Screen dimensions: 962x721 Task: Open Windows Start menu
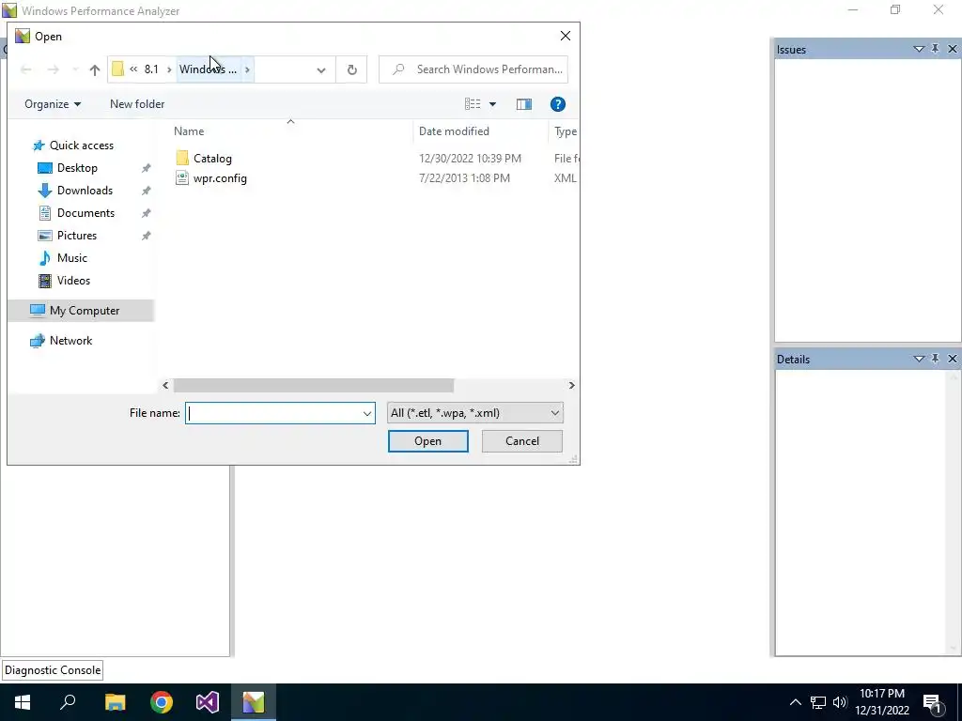coord(23,702)
